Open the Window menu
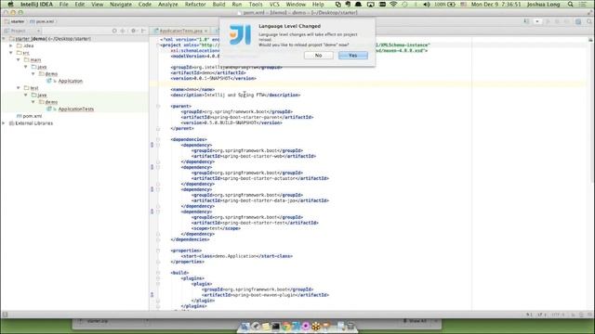The image size is (595, 334). pos(296,4)
